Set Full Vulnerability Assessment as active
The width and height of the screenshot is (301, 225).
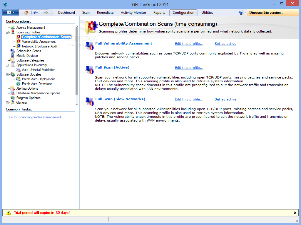(x=225, y=44)
